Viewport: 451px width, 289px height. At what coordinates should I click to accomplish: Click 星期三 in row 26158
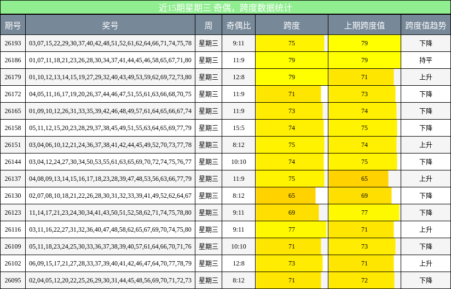209,128
